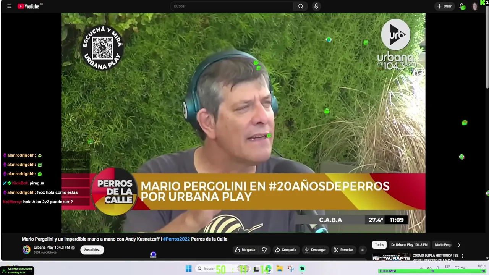This screenshot has height=275, width=489.
Task: Open options for the Cosmo Dupla video
Action: [462, 256]
